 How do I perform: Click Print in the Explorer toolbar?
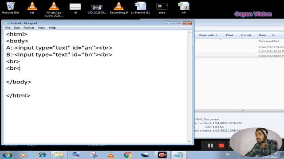(x=229, y=35)
